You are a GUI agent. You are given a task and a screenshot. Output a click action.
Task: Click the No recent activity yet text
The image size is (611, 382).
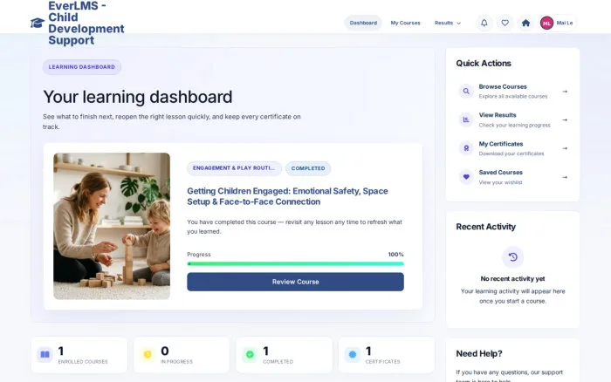[x=513, y=279]
